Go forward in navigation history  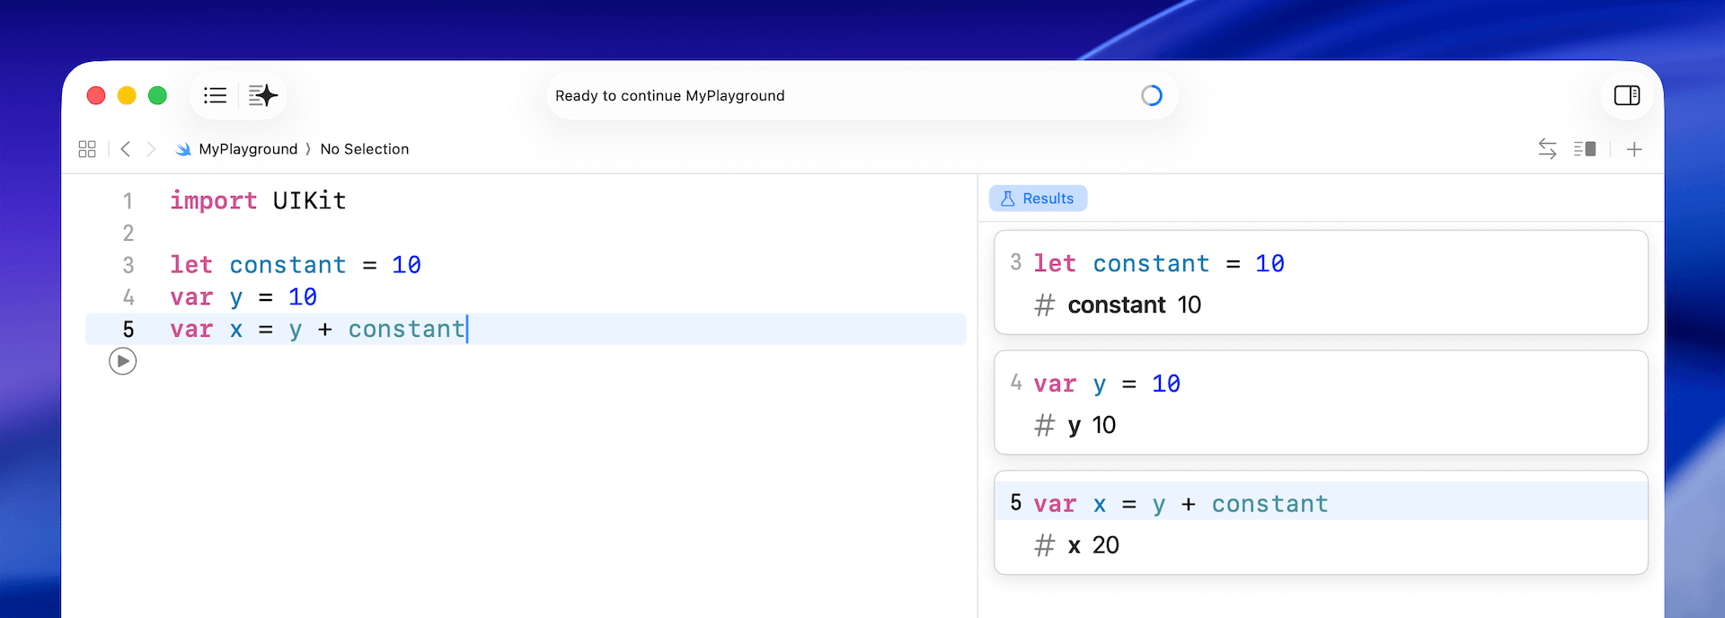tap(151, 149)
